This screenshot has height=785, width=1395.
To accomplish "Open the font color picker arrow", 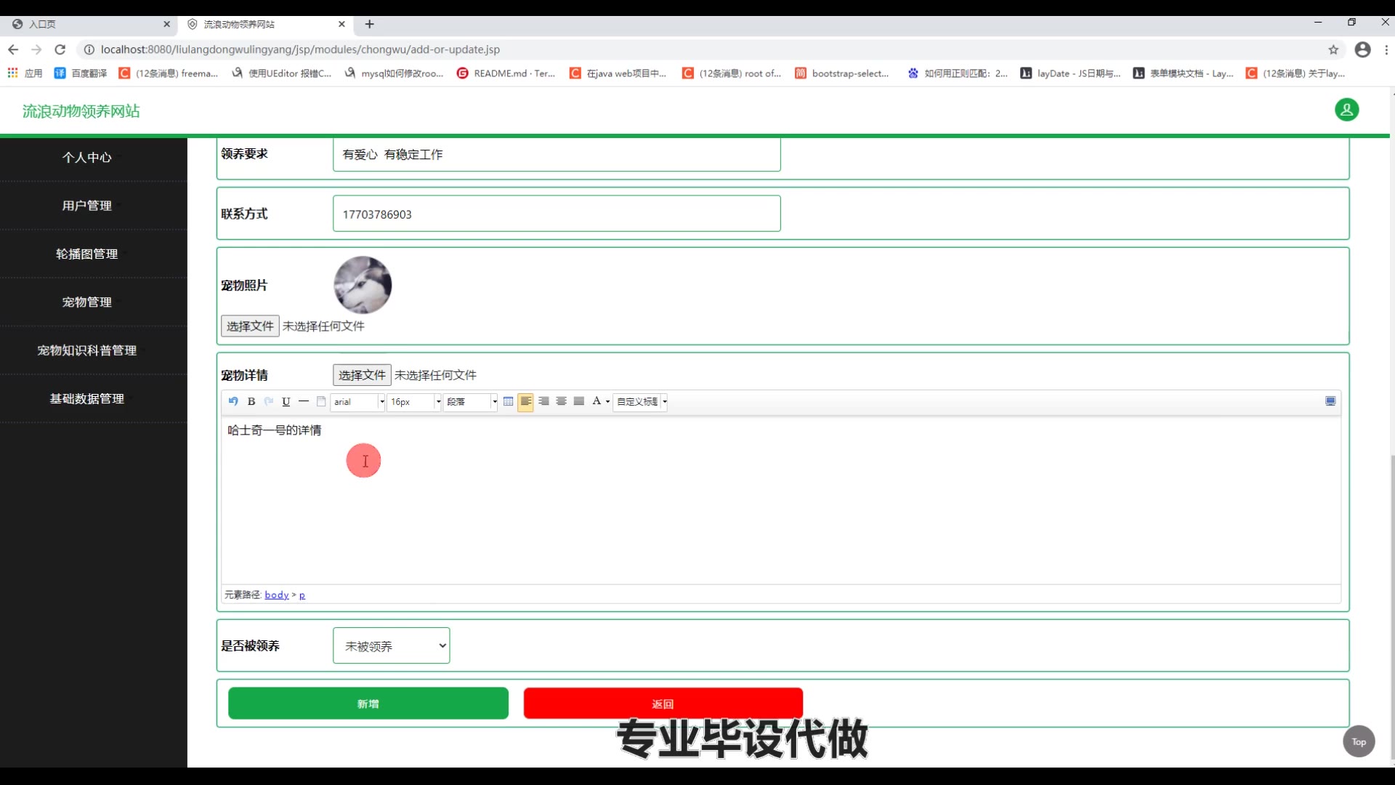I will pos(607,401).
